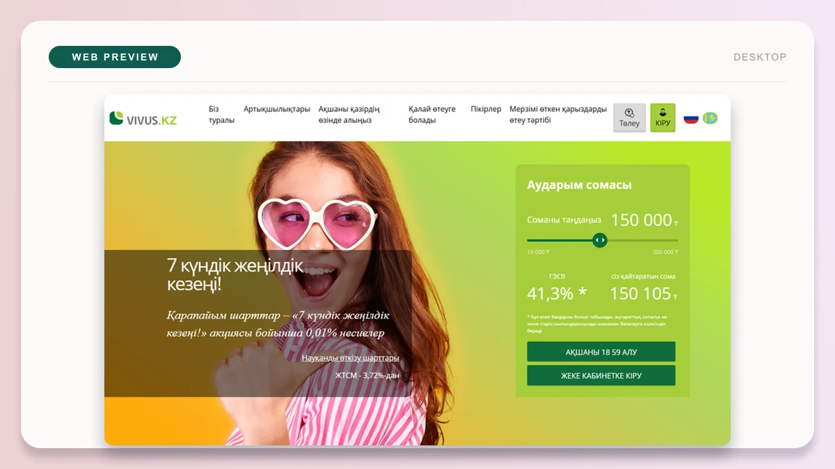The width and height of the screenshot is (835, 469).
Task: Switch language with the Kazakhstan flag
Action: click(710, 118)
